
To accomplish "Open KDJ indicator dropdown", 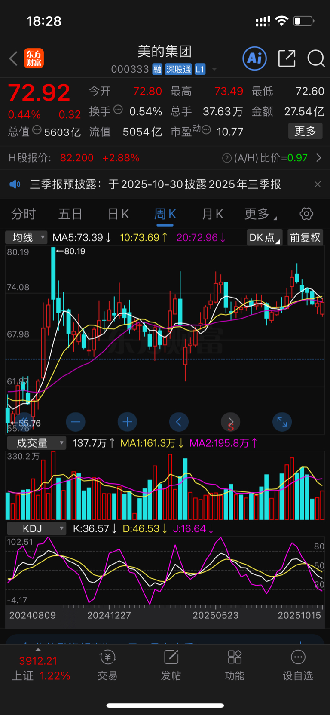I will coord(37,528).
